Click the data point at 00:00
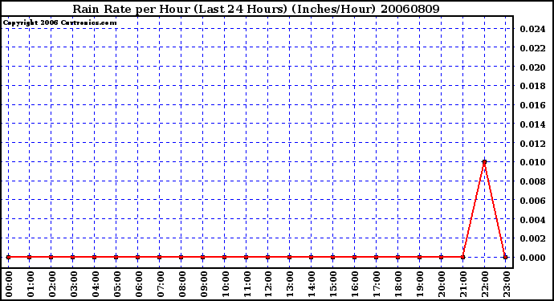This screenshot has height=301, width=554. (x=9, y=257)
